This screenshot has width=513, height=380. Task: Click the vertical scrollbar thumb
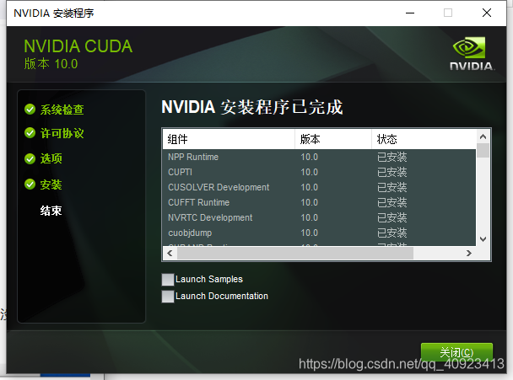click(483, 151)
